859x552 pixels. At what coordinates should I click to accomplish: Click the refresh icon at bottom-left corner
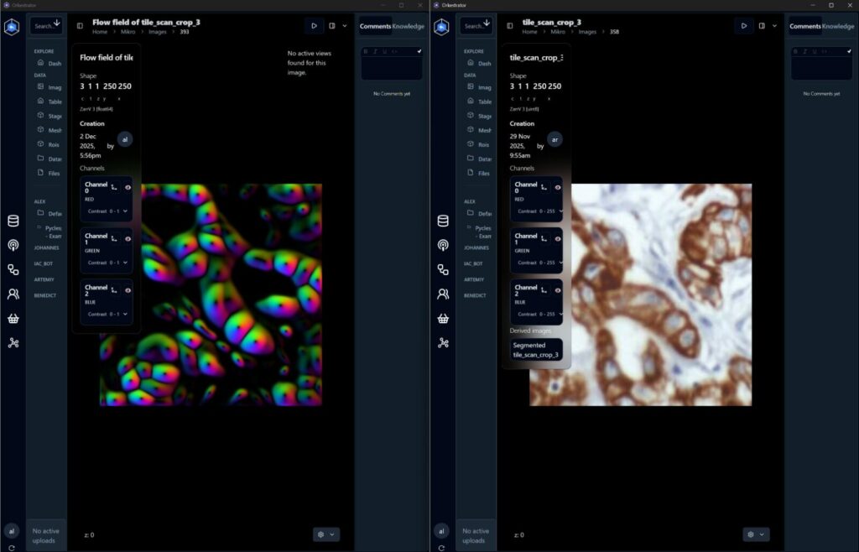pyautogui.click(x=12, y=547)
